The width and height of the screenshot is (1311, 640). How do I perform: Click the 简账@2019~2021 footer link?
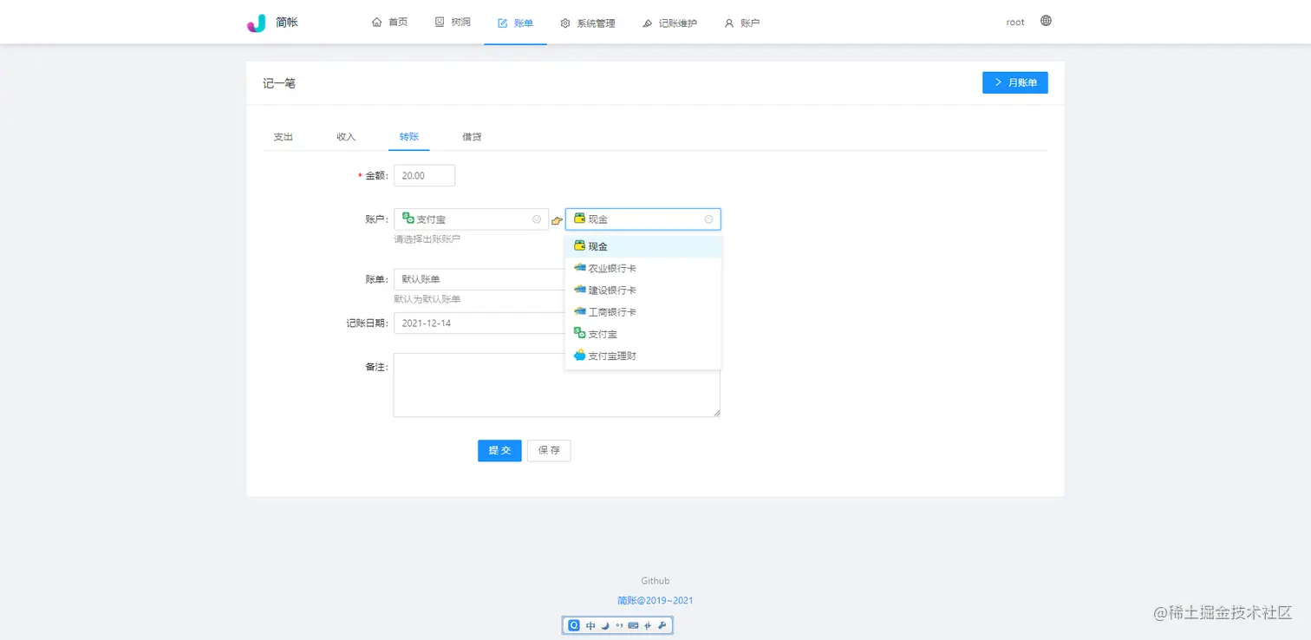(x=655, y=600)
